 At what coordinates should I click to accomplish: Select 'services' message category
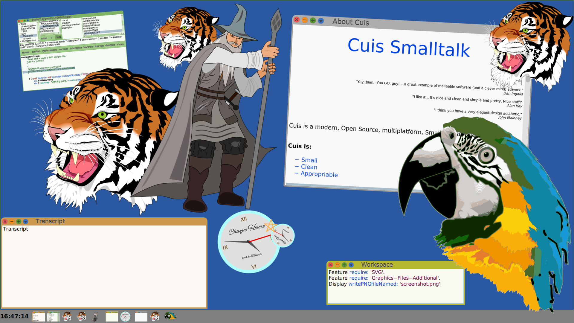[x=66, y=23]
